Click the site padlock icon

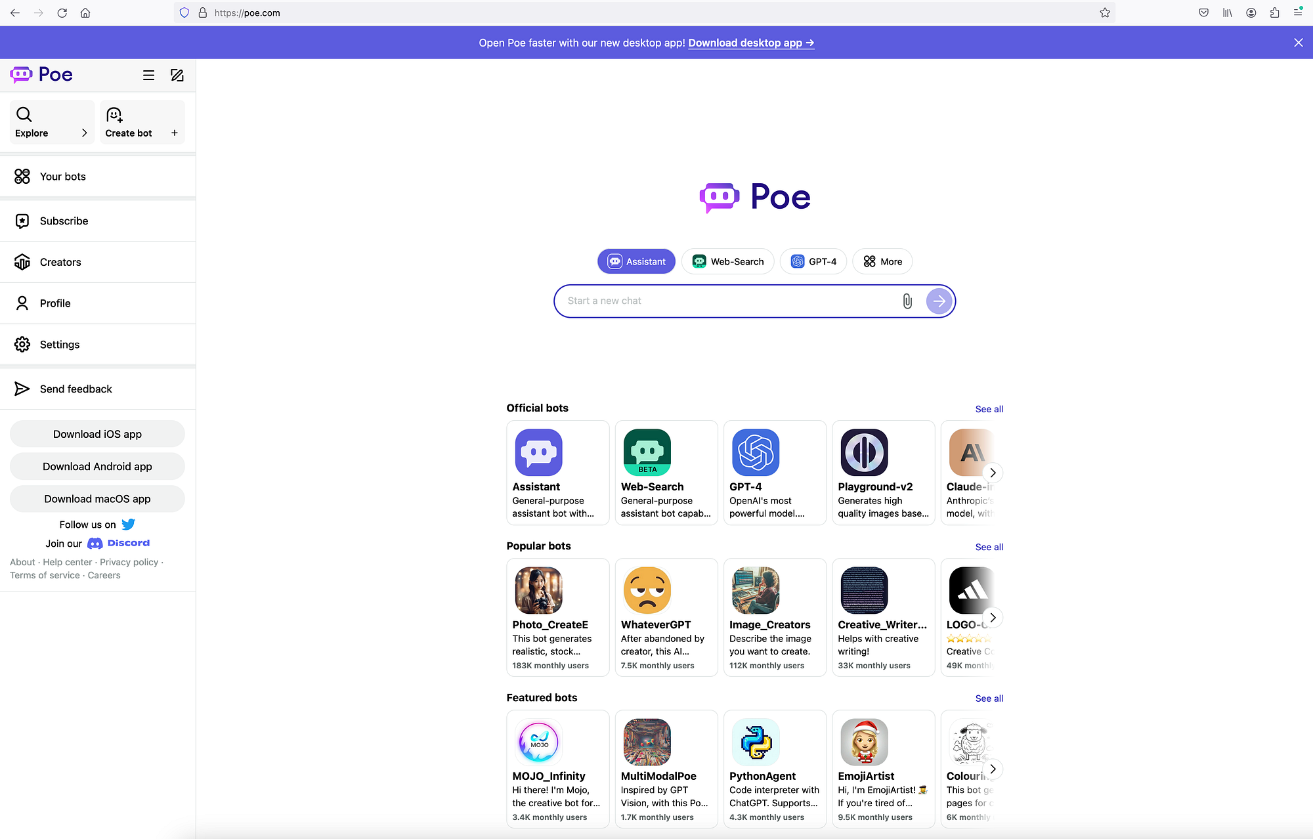(x=203, y=12)
